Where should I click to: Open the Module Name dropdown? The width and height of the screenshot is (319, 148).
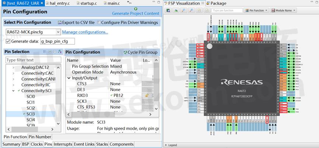click(284, 11)
